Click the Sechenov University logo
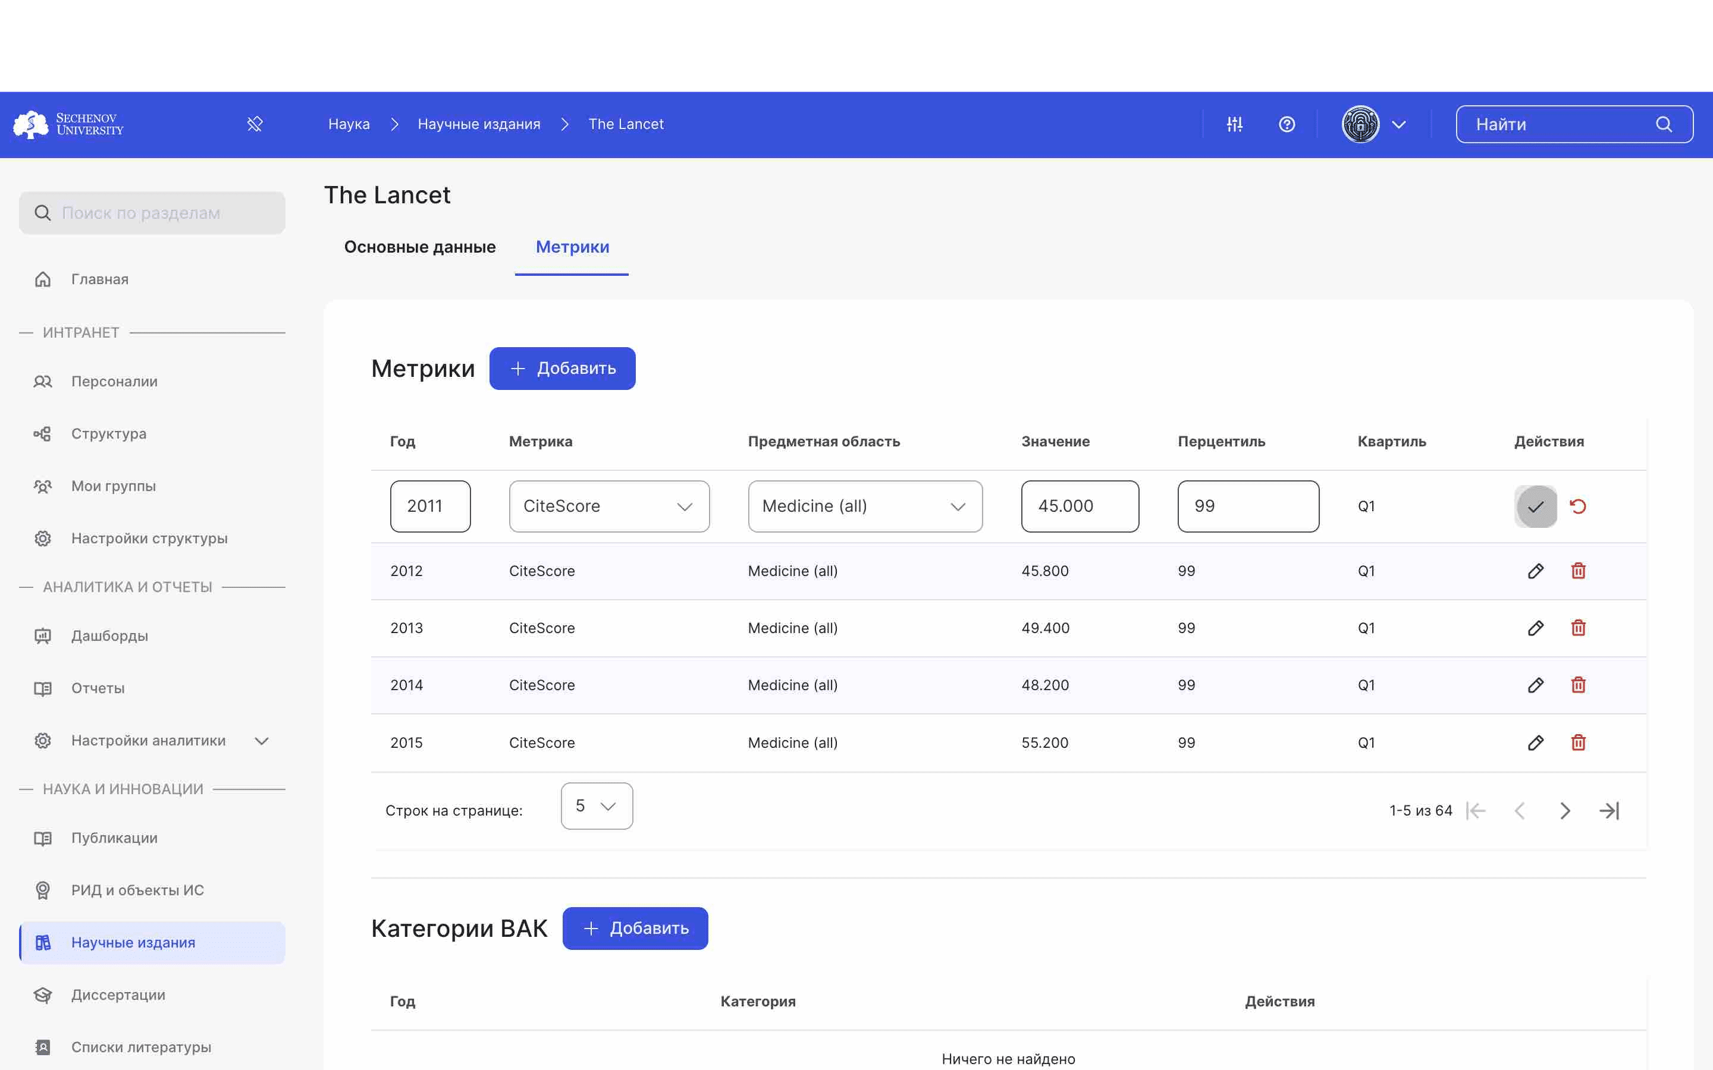1713x1070 pixels. point(68,125)
